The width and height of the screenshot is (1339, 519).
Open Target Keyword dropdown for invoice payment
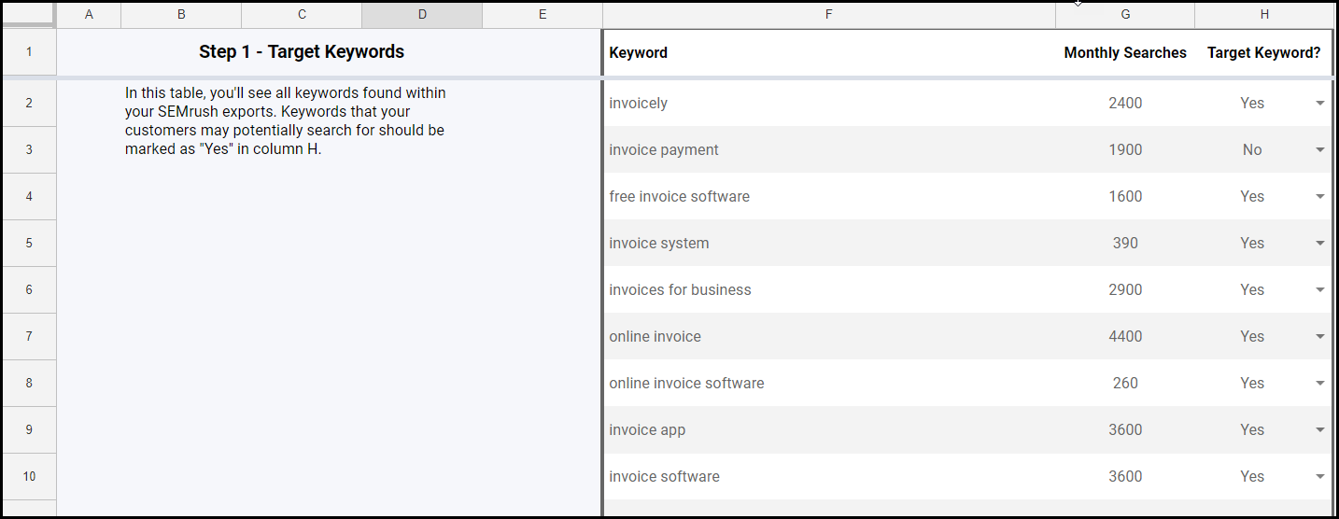point(1319,150)
